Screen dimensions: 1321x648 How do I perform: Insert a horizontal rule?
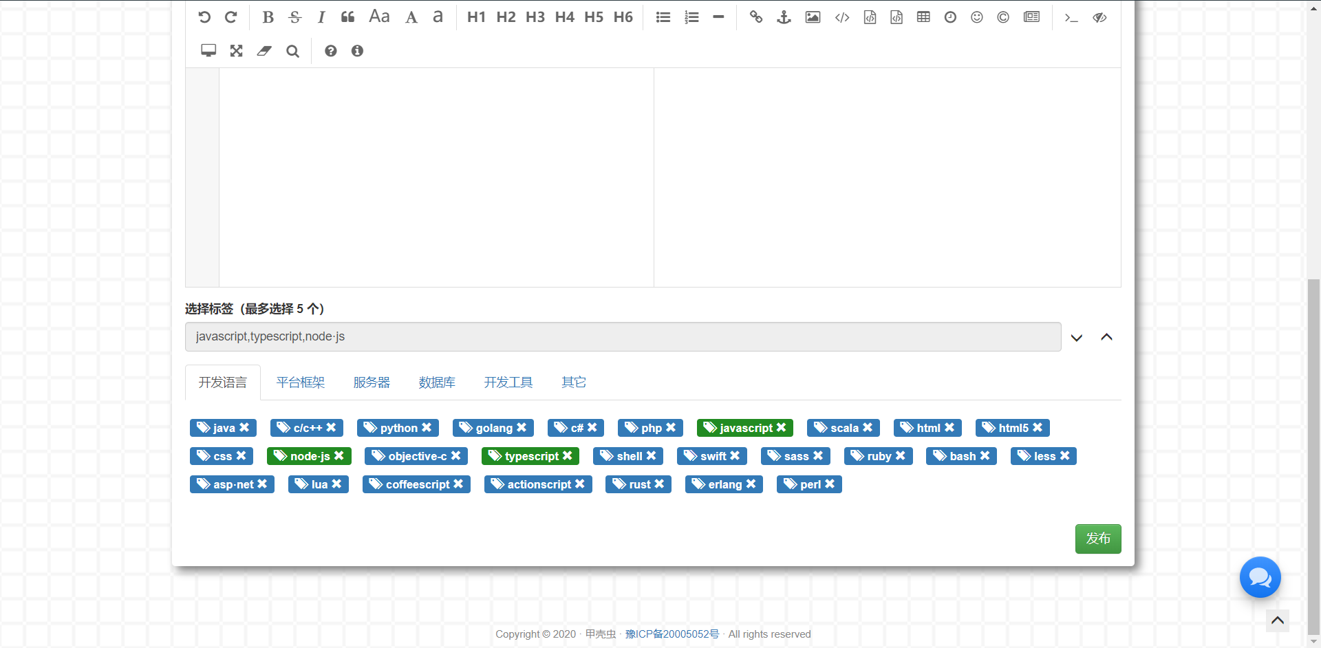click(x=718, y=17)
